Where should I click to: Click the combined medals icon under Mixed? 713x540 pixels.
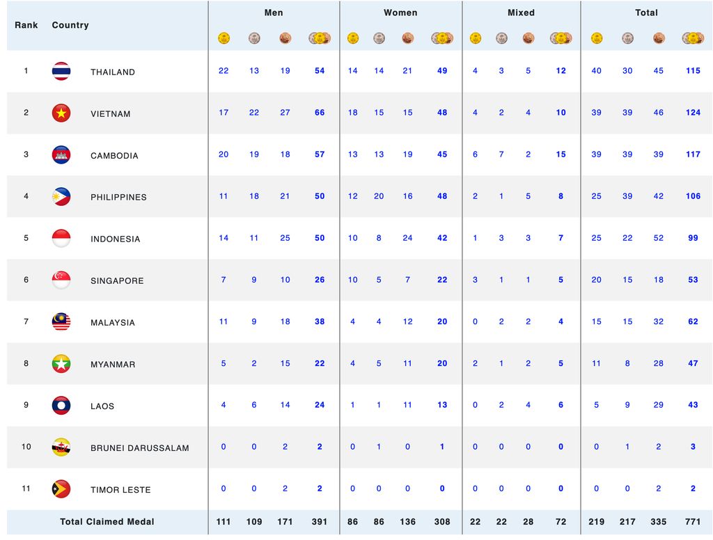(561, 38)
